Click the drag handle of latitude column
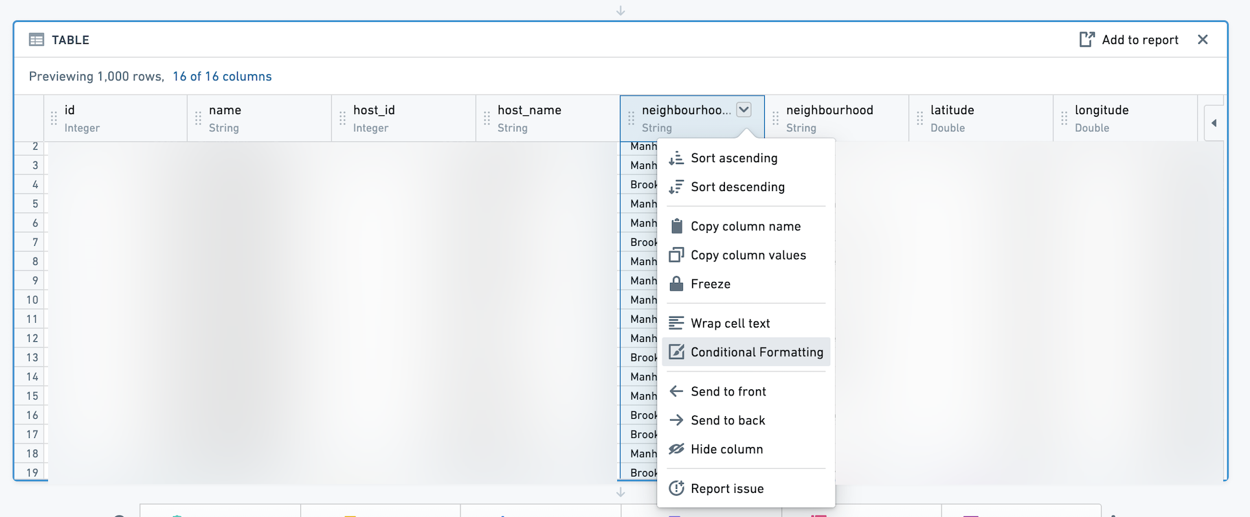The image size is (1250, 517). click(919, 119)
